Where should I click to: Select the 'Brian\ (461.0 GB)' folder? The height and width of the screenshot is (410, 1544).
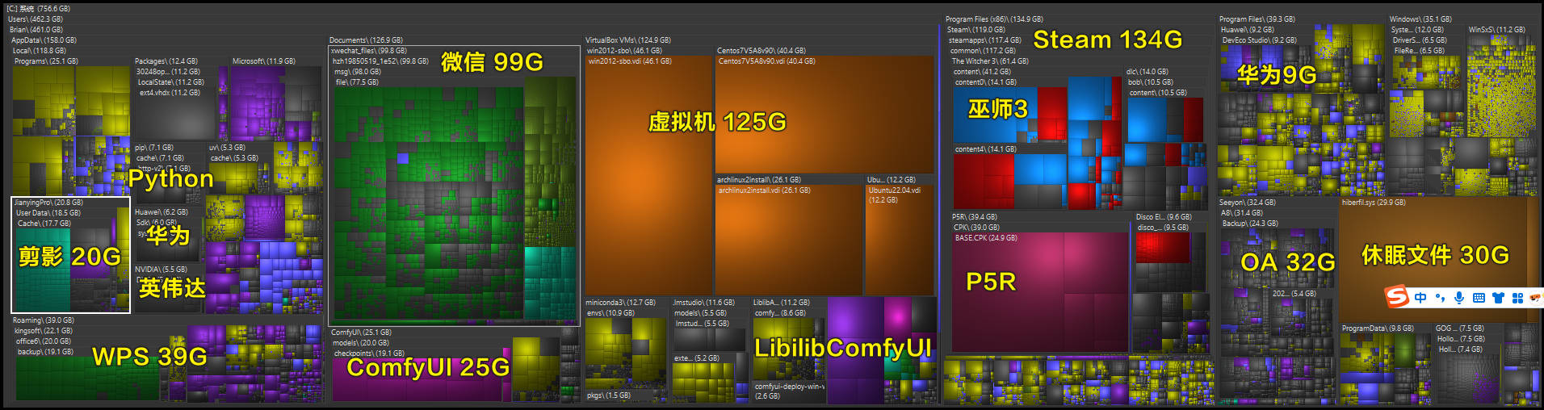coord(36,30)
